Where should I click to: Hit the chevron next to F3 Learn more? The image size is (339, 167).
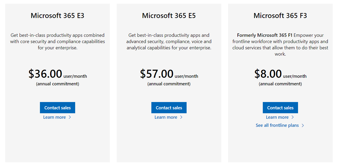click(x=293, y=117)
